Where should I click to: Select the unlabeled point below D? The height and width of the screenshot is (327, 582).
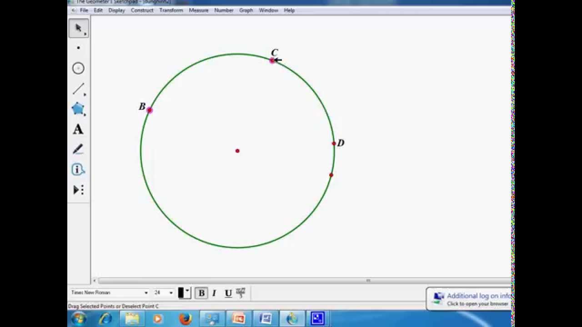[331, 175]
